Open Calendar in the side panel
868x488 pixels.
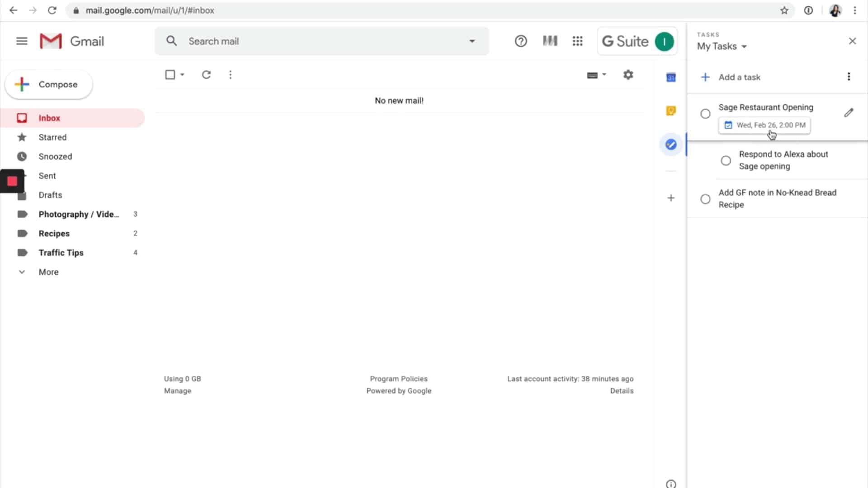coord(671,78)
